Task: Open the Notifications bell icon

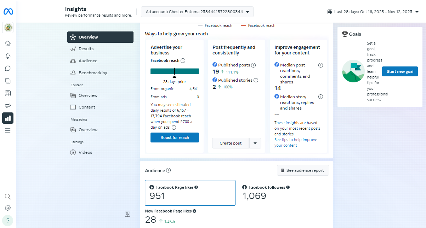Action: pos(8,56)
